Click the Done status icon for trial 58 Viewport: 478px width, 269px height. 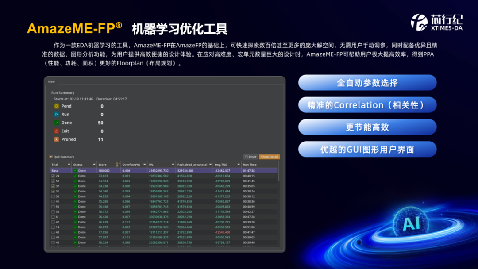(x=75, y=181)
